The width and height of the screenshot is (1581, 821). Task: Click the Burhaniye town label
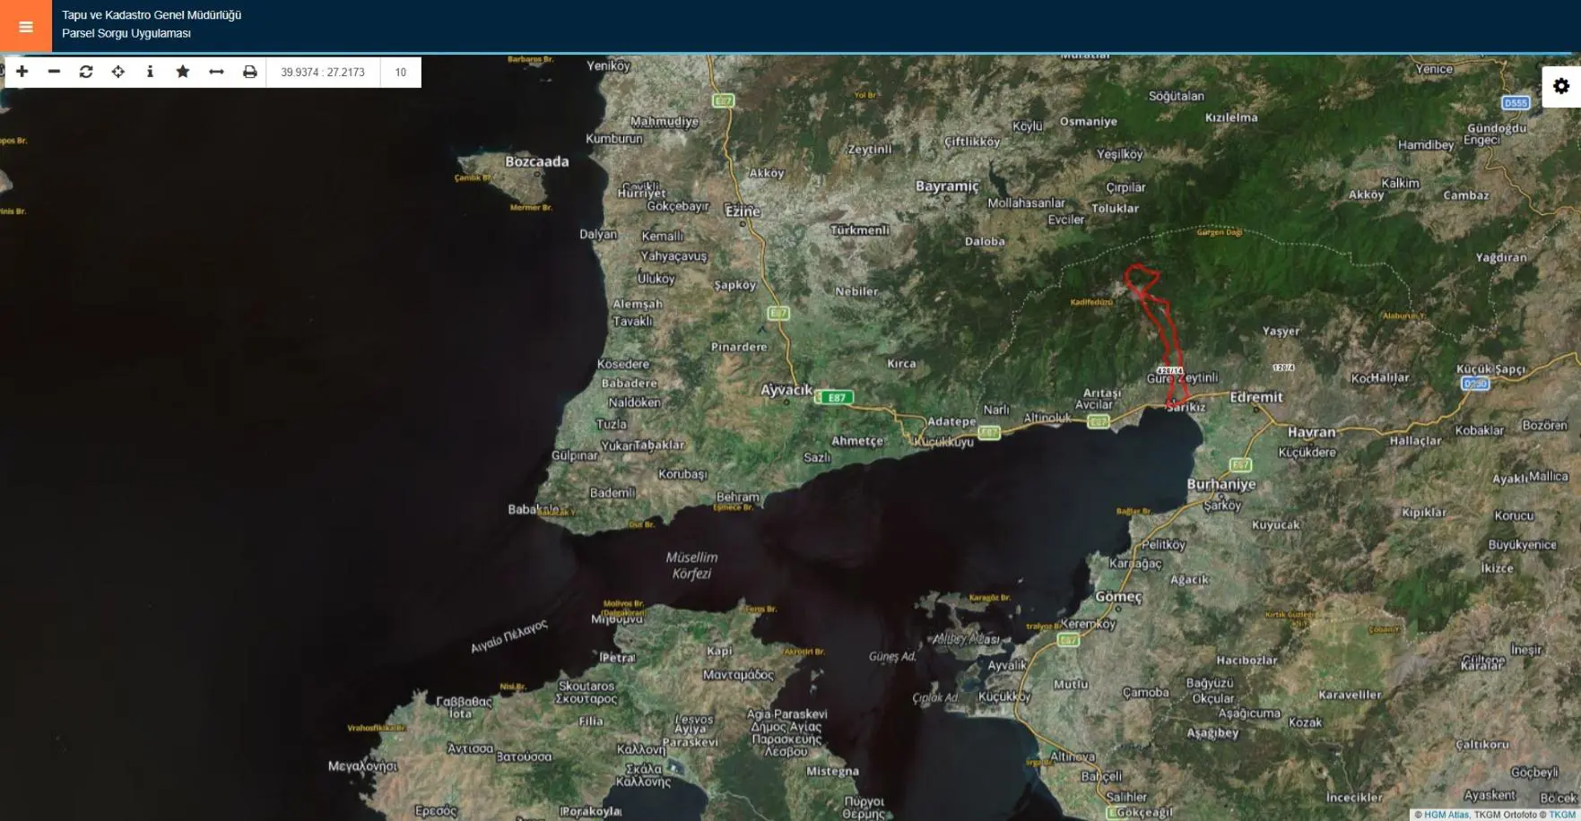pyautogui.click(x=1221, y=484)
